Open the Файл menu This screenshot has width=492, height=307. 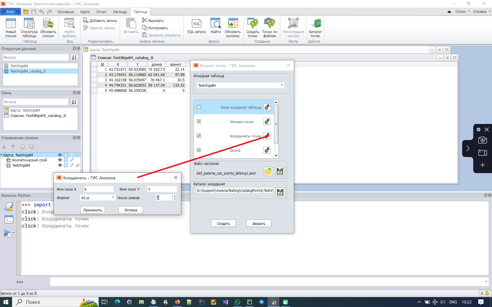pyautogui.click(x=11, y=12)
